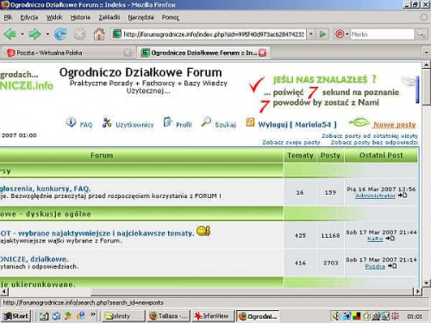Click the reload page icon
This screenshot has height=323, width=431.
[60, 34]
